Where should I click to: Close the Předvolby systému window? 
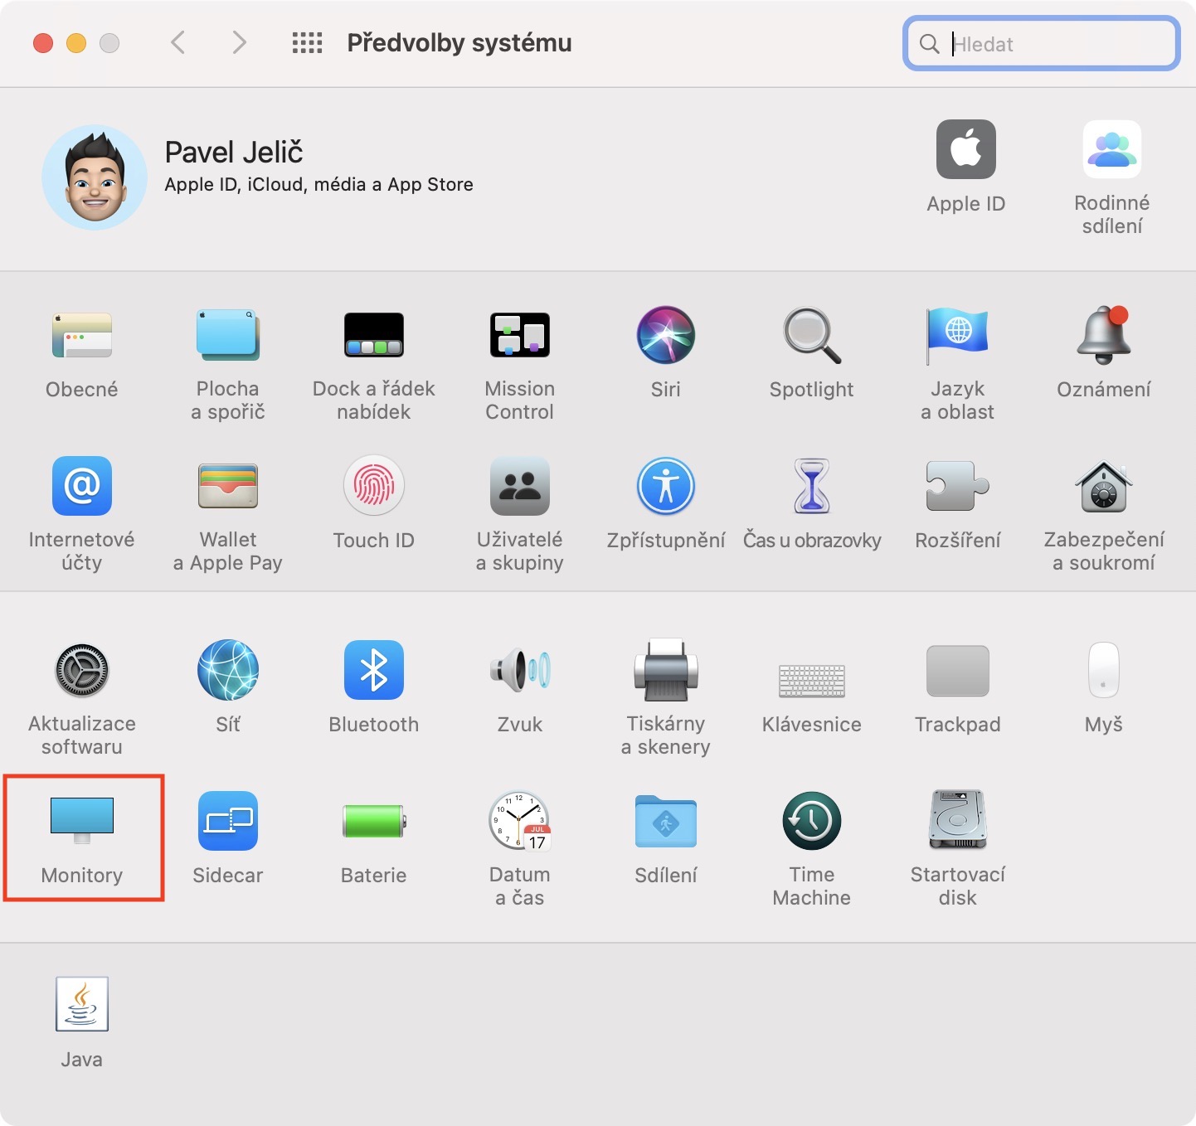pyautogui.click(x=43, y=43)
